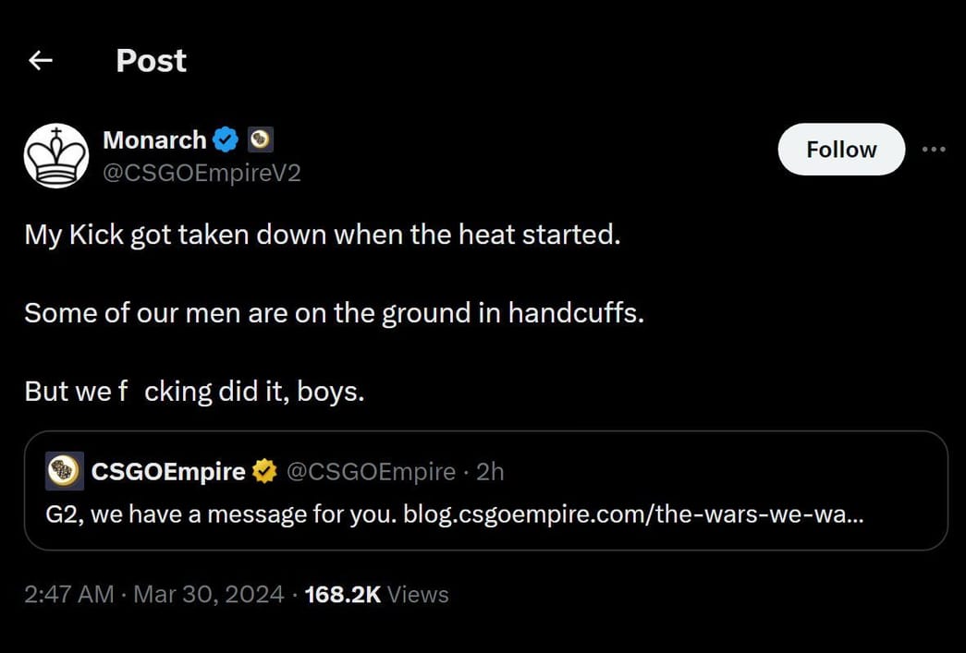Open the three-dot more options menu
The width and height of the screenshot is (966, 653).
(934, 150)
